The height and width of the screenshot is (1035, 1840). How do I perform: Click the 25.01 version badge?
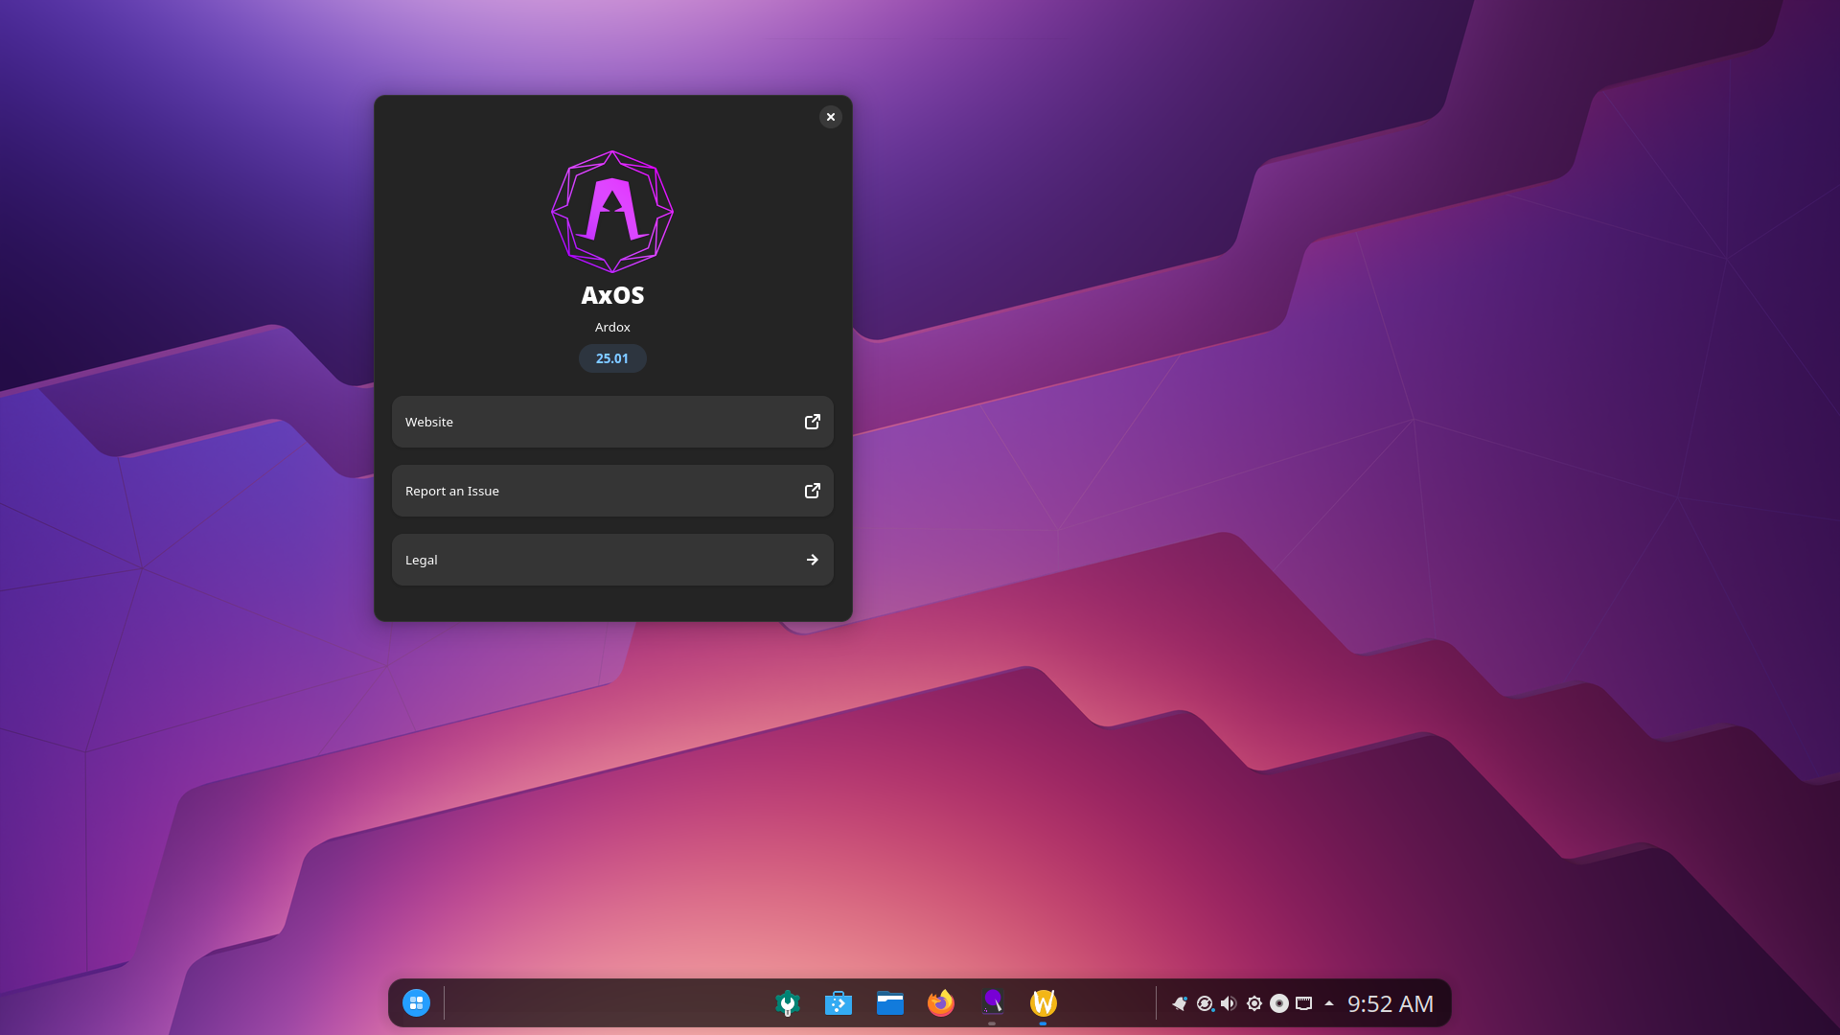pyautogui.click(x=612, y=358)
